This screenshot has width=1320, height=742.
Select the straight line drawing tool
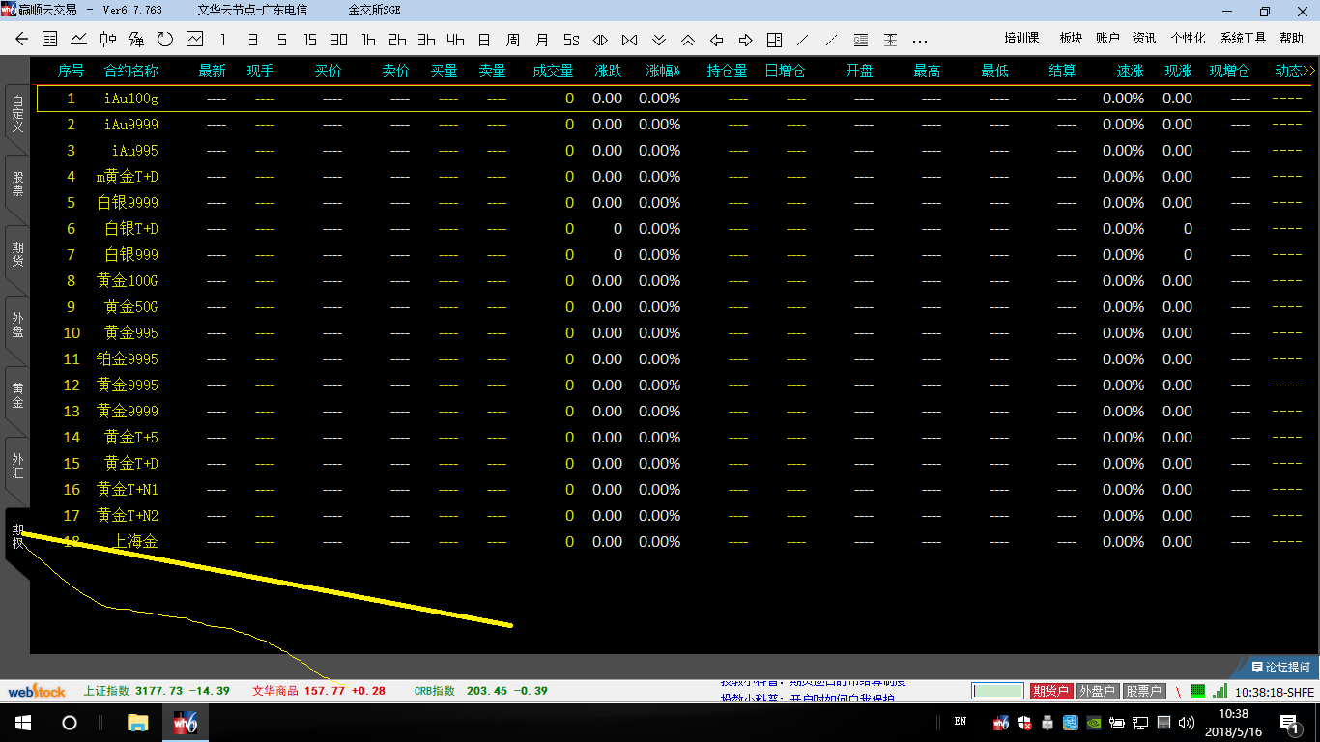point(802,40)
